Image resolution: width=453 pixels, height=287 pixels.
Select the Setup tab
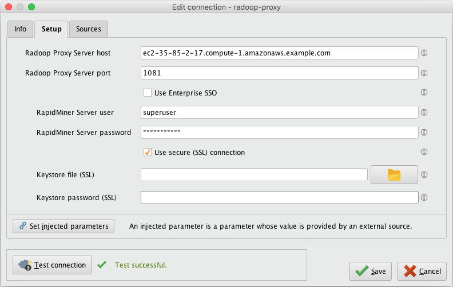(51, 29)
